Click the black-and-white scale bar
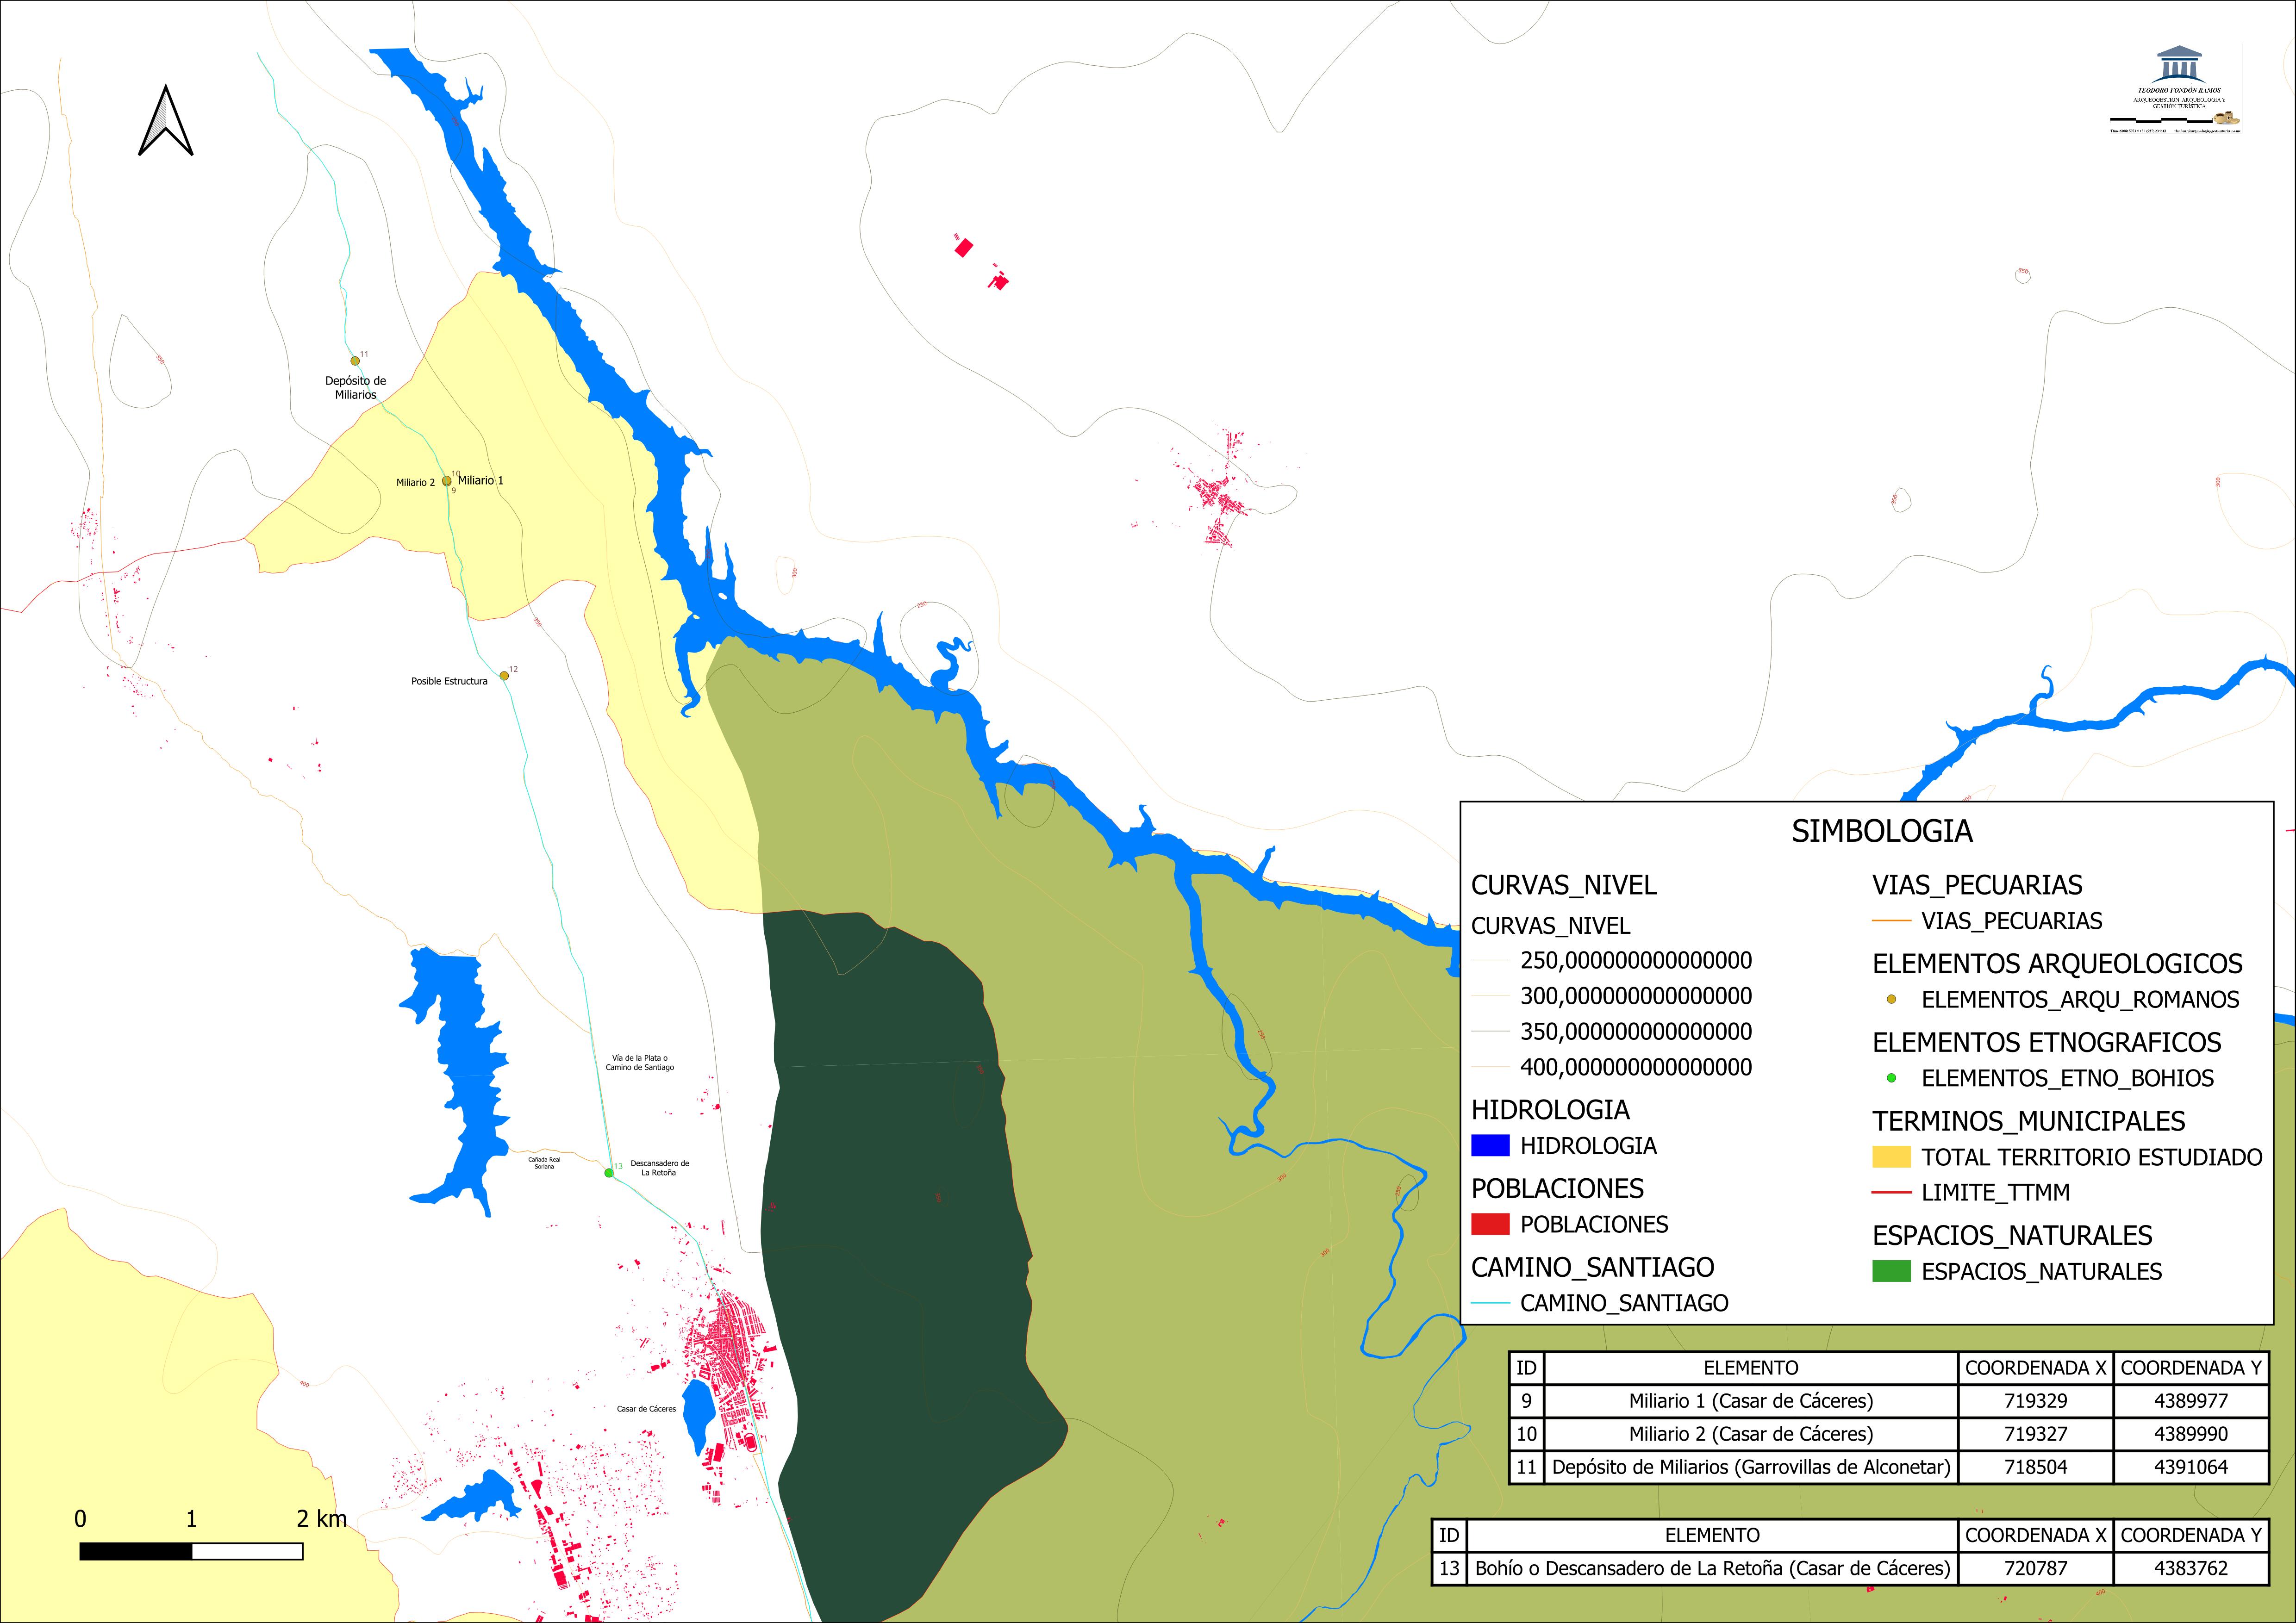2296x1623 pixels. point(191,1551)
